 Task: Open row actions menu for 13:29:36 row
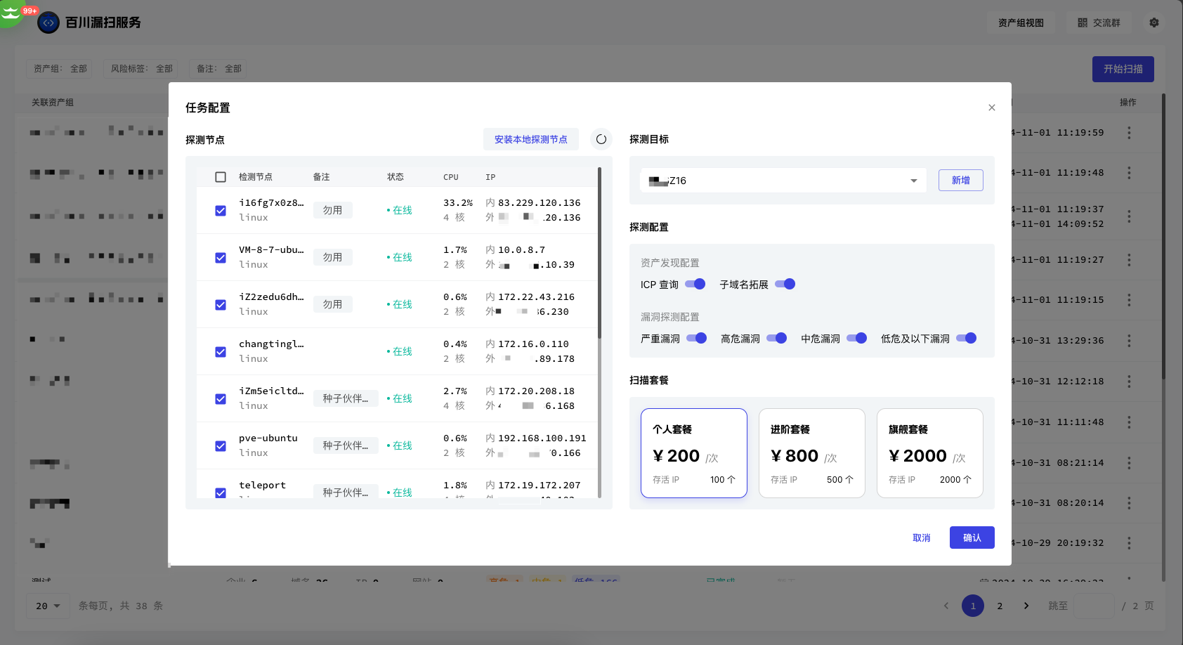pyautogui.click(x=1129, y=340)
